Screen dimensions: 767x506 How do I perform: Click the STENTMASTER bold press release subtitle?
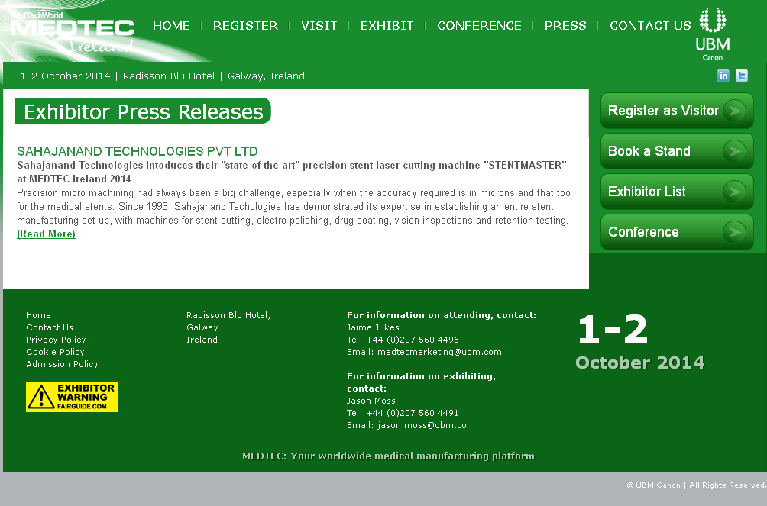292,172
